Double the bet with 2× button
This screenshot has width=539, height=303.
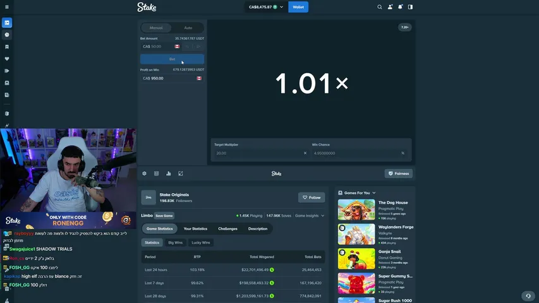[x=198, y=46]
